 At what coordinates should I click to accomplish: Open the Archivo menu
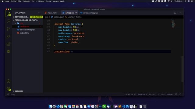pyautogui.click(x=13, y=1)
